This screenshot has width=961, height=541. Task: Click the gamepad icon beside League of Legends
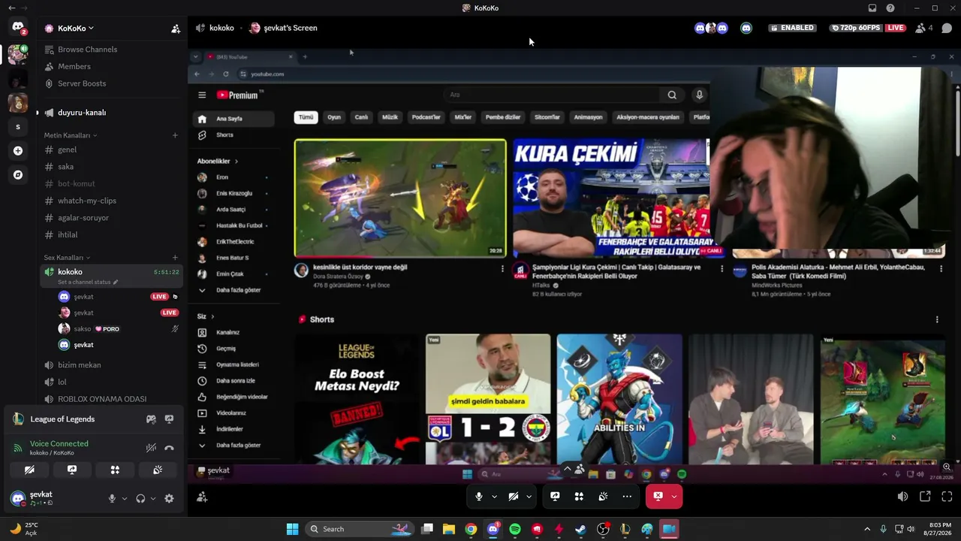(151, 419)
